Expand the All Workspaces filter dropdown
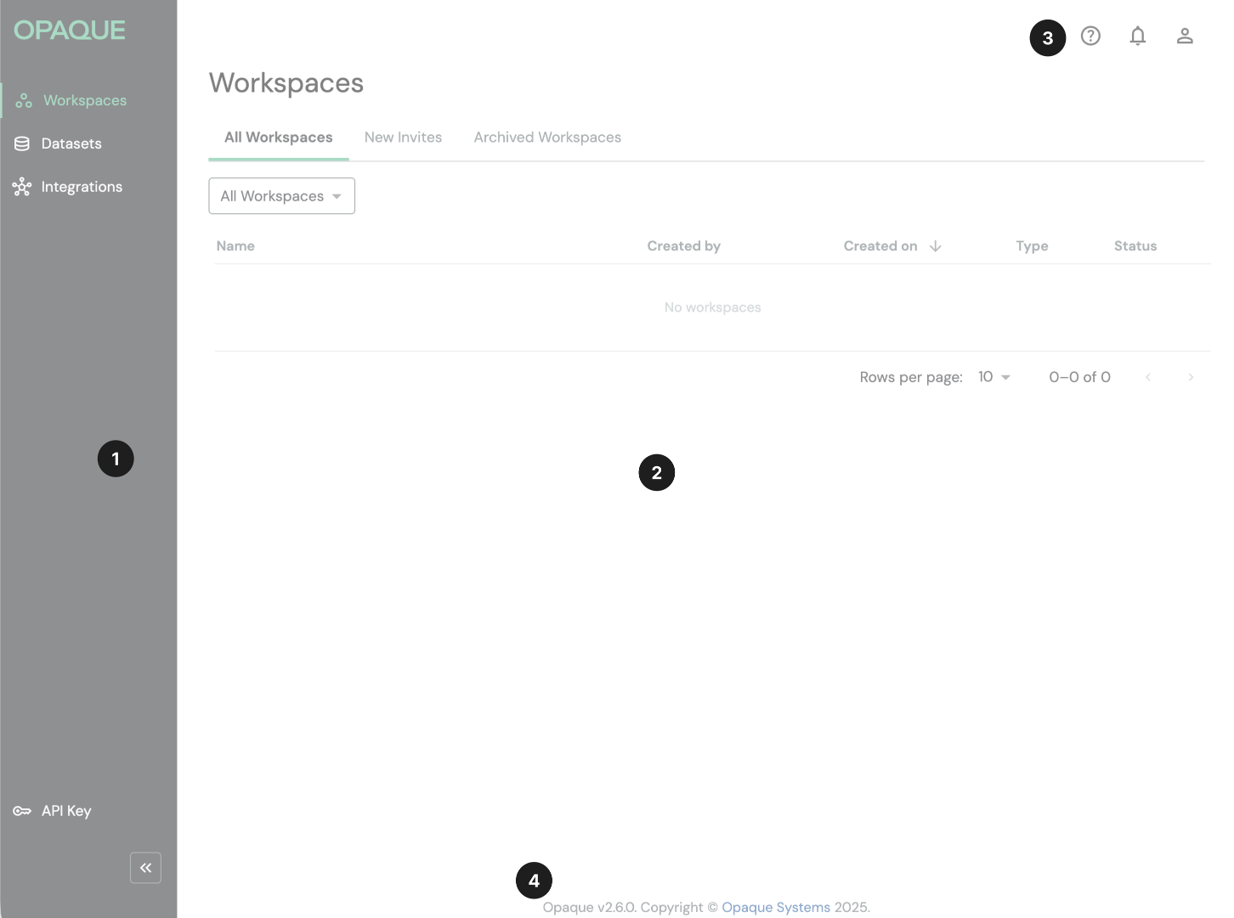This screenshot has width=1234, height=918. coord(281,196)
